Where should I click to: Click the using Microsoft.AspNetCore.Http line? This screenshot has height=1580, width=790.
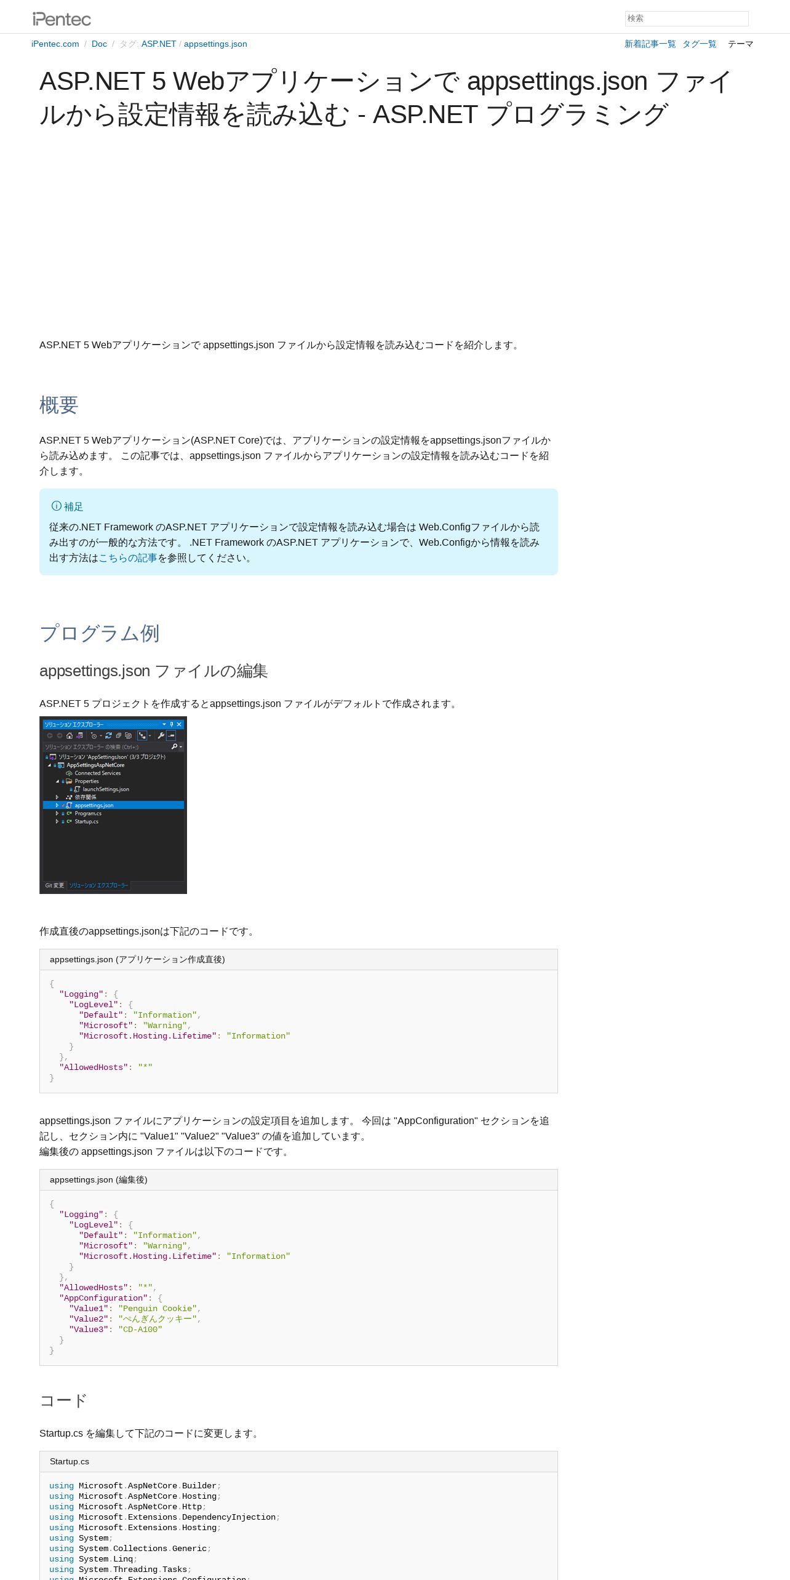click(x=128, y=1506)
